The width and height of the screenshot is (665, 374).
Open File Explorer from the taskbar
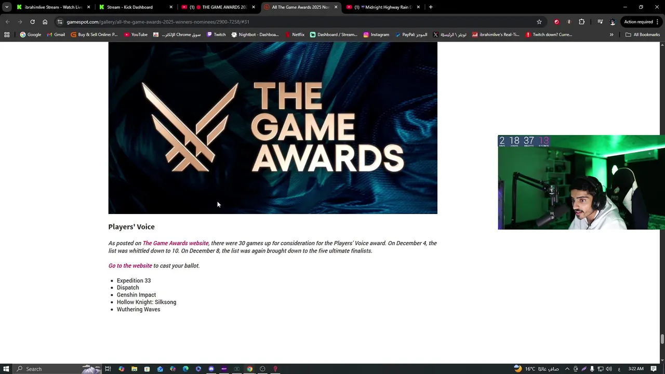tap(134, 369)
